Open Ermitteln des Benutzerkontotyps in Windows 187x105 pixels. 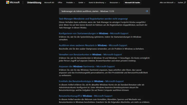(x=91, y=81)
